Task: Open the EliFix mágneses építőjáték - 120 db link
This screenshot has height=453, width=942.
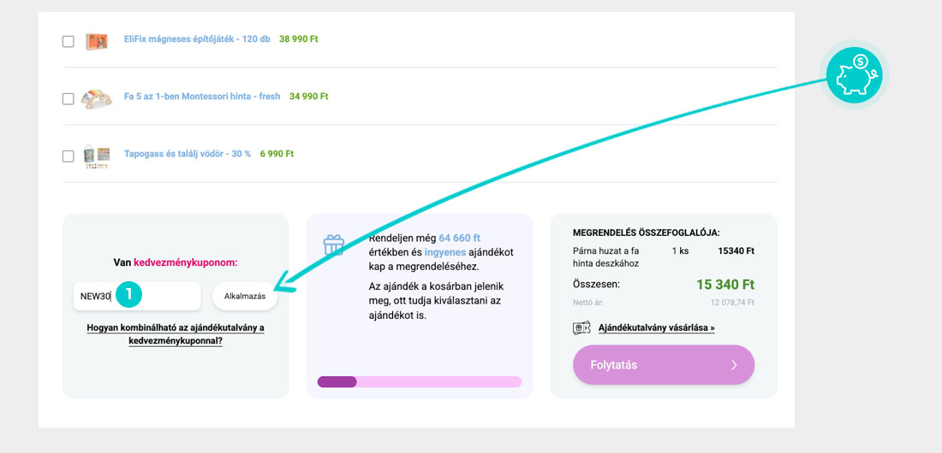Action: 196,39
